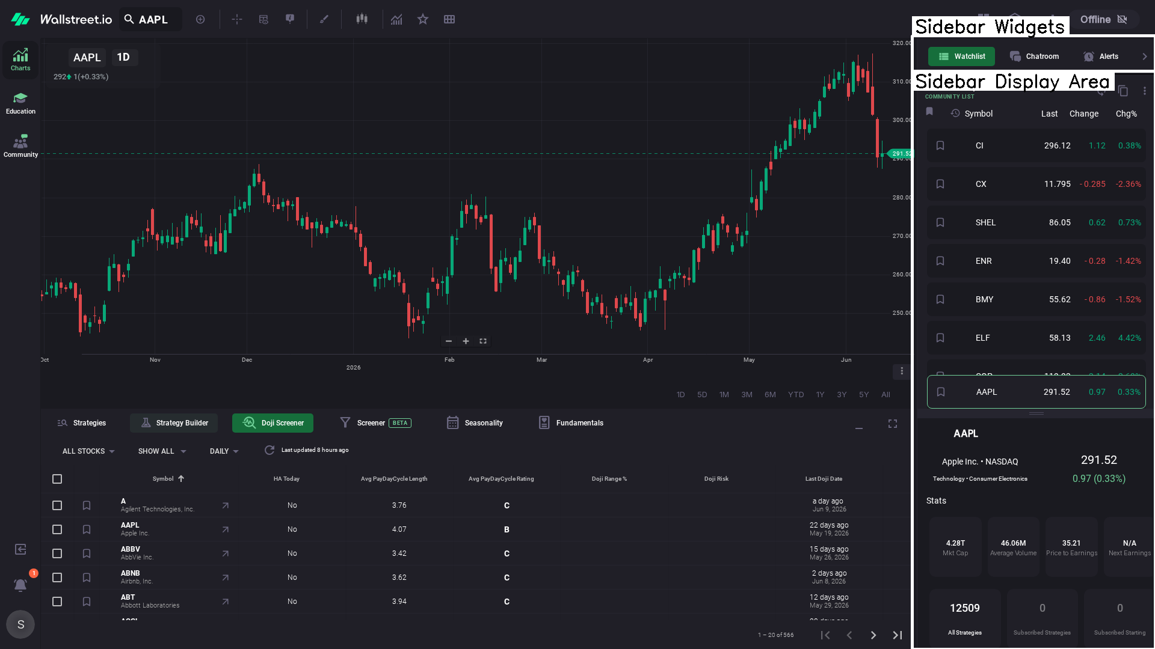Select the drawing brush tool

[324, 19]
